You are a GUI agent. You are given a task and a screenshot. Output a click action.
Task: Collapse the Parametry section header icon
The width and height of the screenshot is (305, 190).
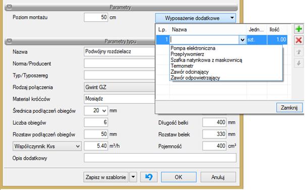pos(9,7)
